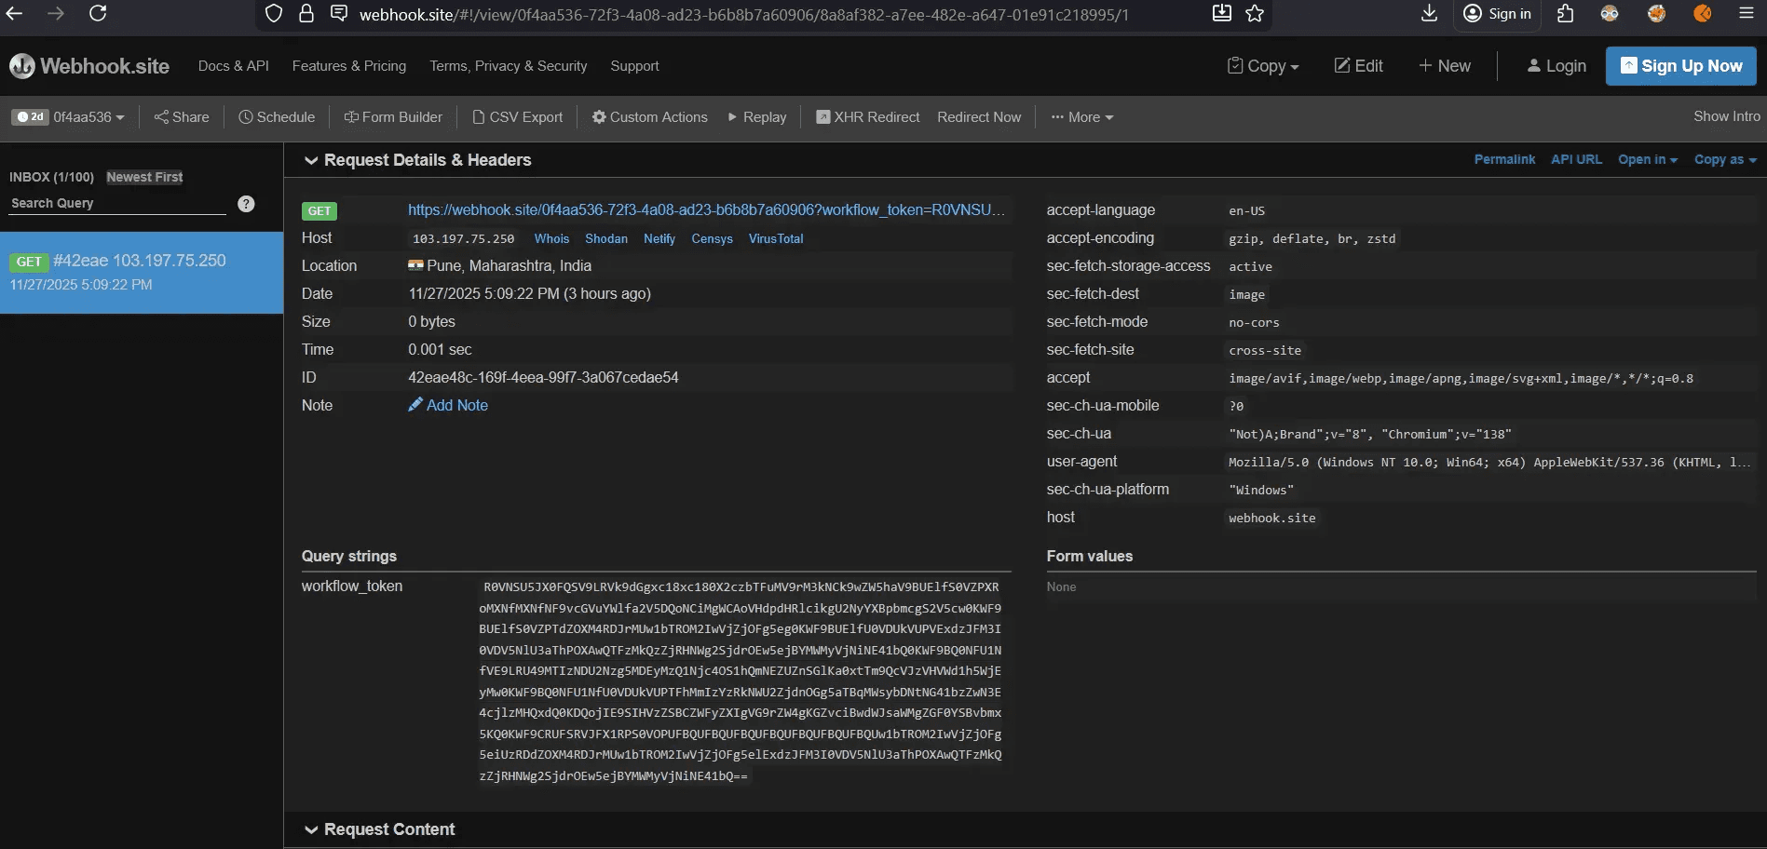1767x849 pixels.
Task: Click the host IP 103.197.75.250 value
Action: point(463,239)
